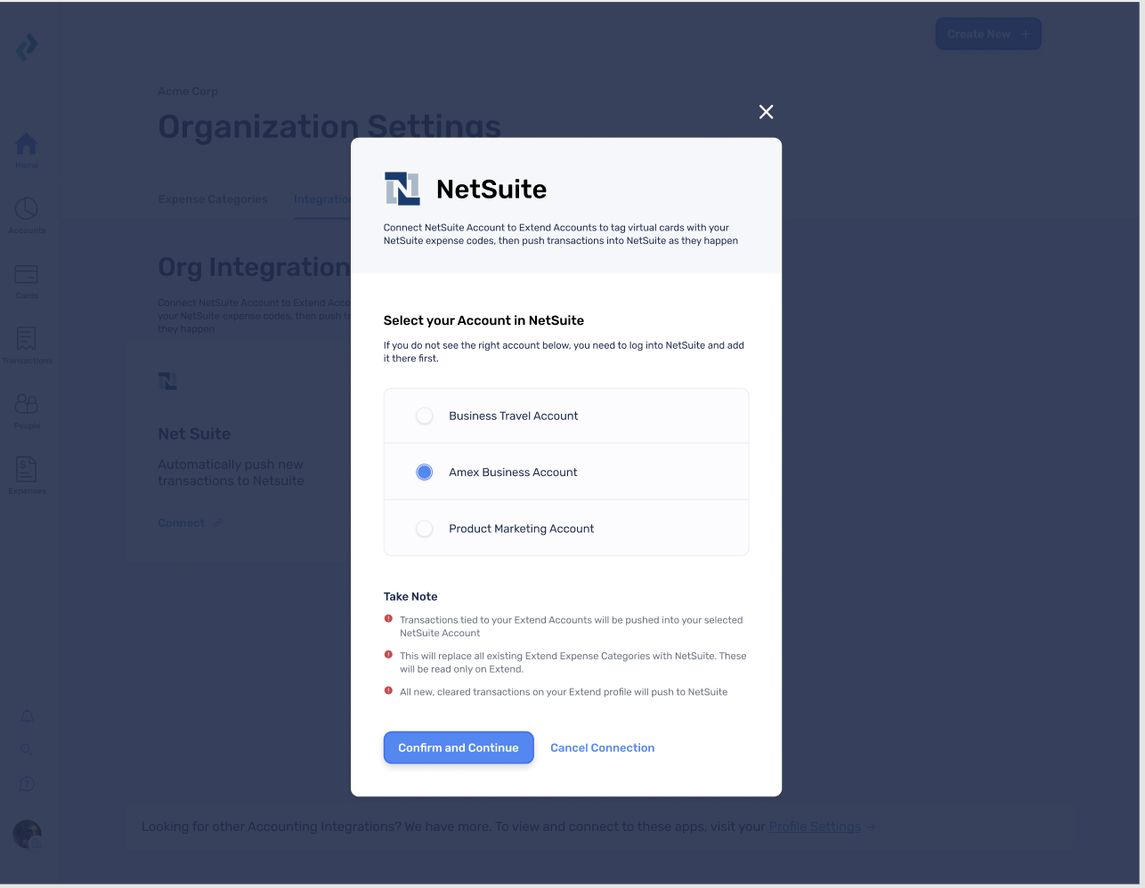Open the Expenses document icon
The image size is (1145, 888).
point(27,469)
